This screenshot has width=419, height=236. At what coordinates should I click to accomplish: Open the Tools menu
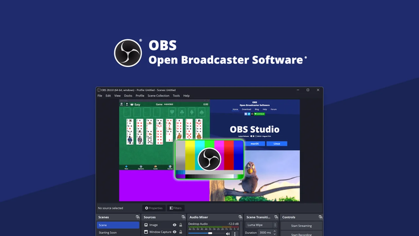pos(176,96)
